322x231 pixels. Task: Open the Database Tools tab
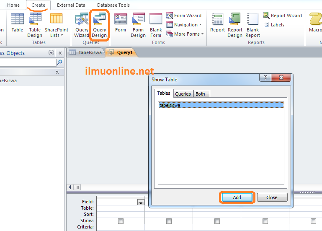113,5
